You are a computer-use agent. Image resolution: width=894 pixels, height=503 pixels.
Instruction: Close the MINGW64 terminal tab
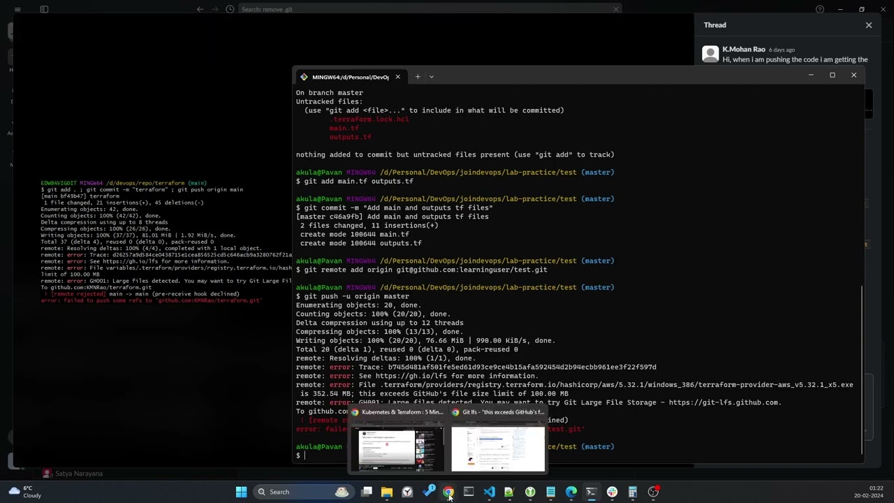click(397, 77)
